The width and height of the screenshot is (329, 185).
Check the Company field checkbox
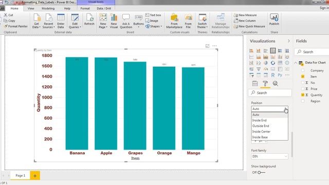[x=303, y=70]
